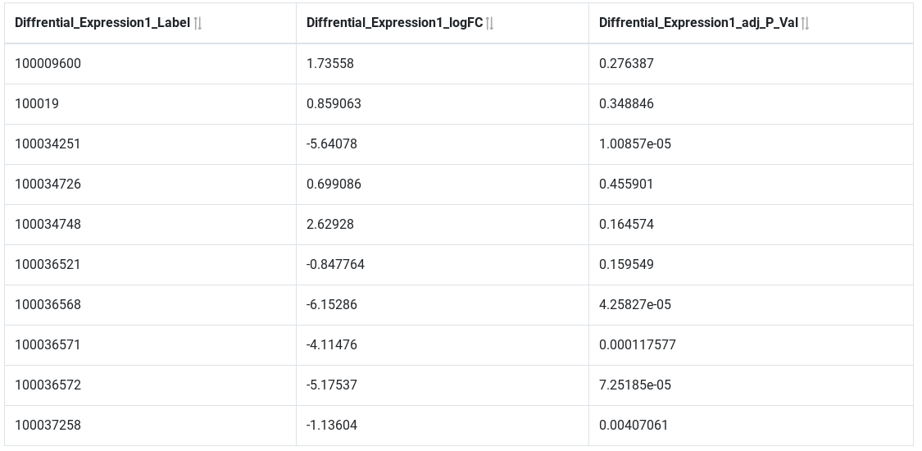Select adj P value 0.159549
The width and height of the screenshot is (922, 451).
[x=626, y=265]
